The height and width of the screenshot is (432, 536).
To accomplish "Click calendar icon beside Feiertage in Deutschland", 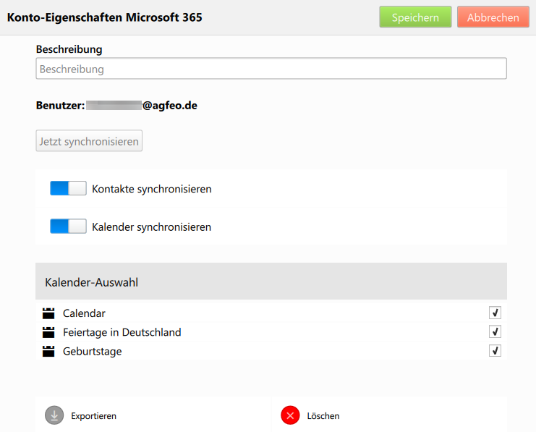I will (x=48, y=332).
